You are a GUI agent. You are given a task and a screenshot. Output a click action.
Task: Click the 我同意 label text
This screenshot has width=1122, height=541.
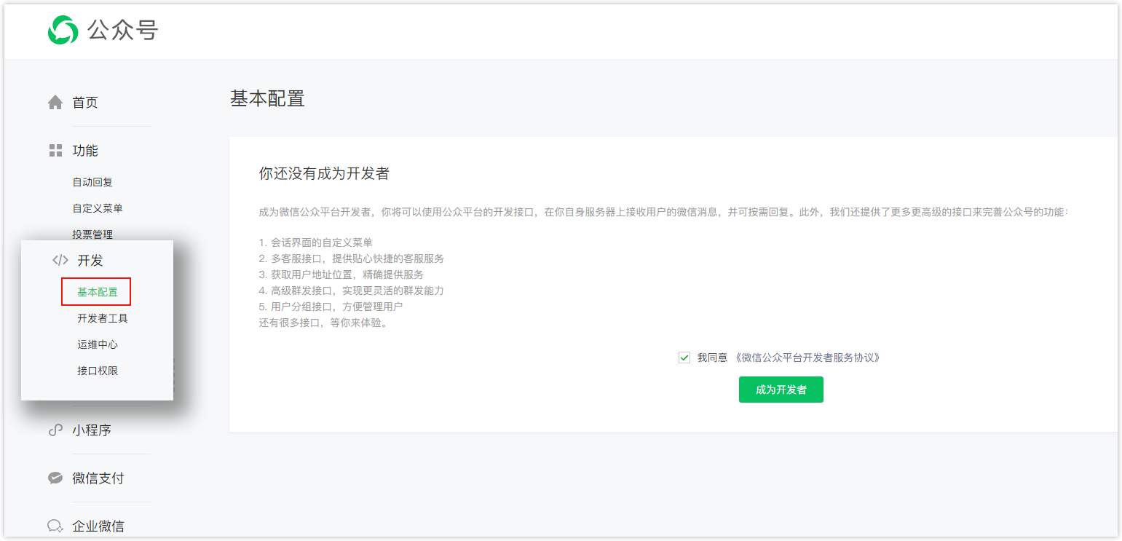(x=712, y=358)
